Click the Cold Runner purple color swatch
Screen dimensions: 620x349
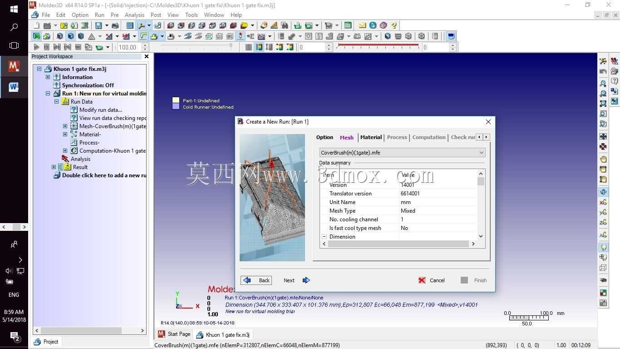[x=176, y=107]
